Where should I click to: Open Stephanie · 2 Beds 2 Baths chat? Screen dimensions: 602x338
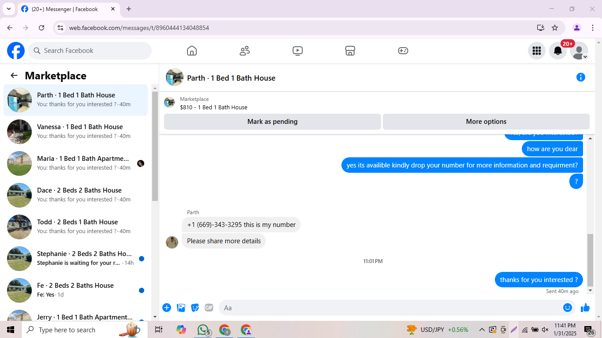76,259
